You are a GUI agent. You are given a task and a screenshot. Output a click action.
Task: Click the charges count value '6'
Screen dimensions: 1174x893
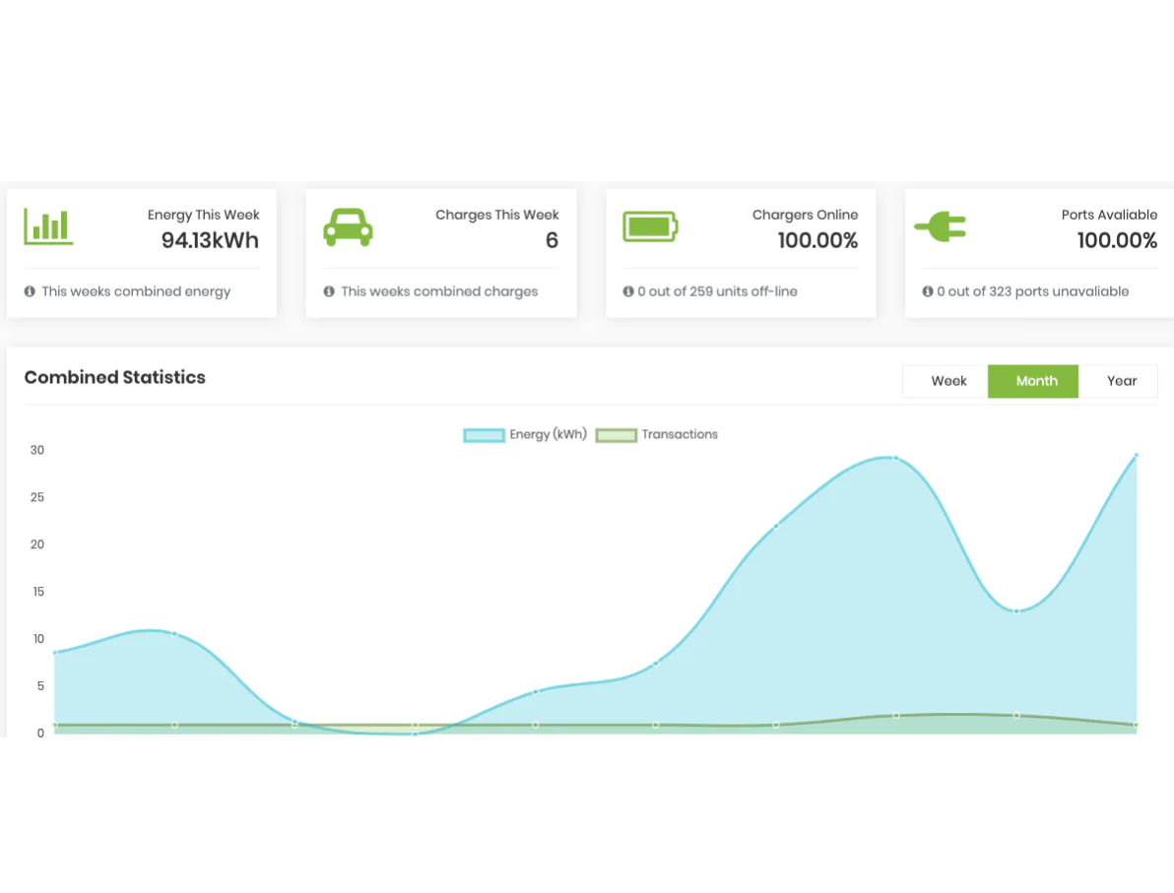pyautogui.click(x=552, y=240)
